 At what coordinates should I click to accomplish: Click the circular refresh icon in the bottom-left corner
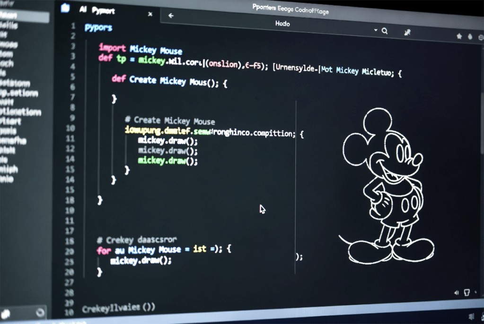coord(40,312)
